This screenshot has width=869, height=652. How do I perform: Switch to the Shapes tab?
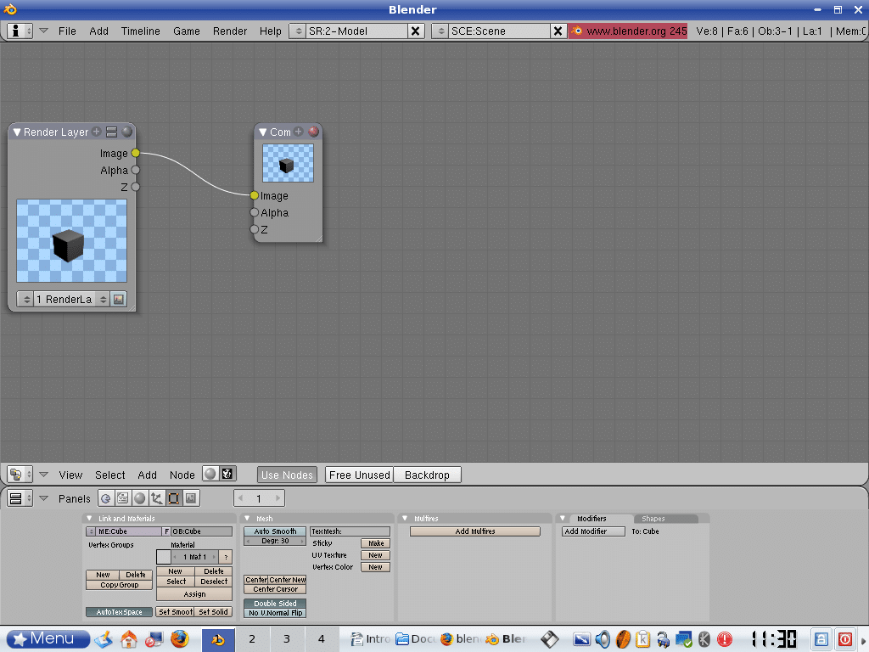653,519
